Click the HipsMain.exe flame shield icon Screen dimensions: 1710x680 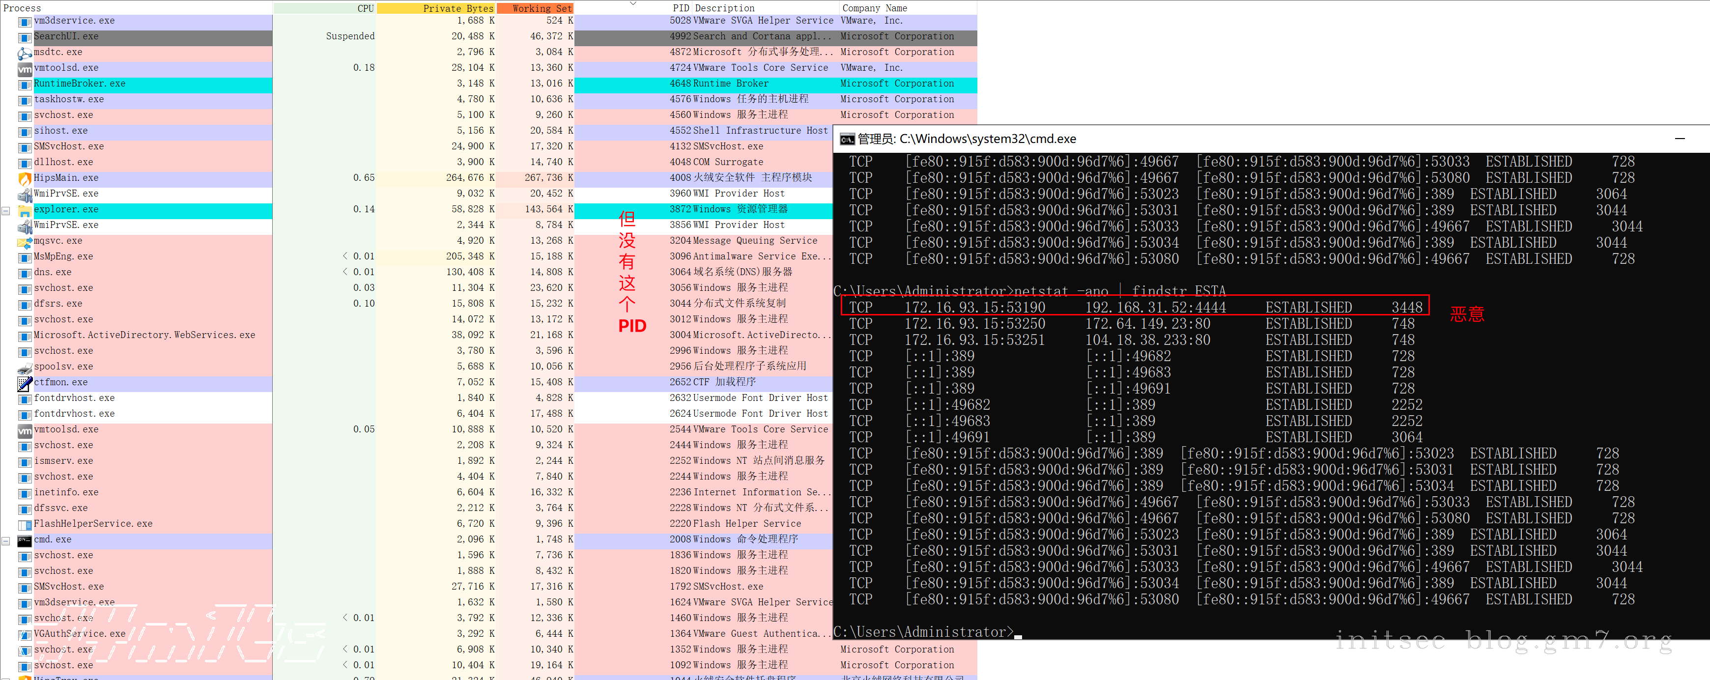(x=25, y=179)
